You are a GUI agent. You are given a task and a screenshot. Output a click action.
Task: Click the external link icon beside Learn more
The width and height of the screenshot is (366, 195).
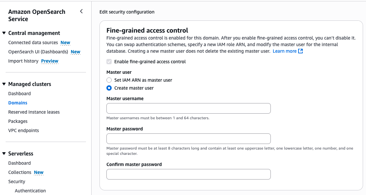pyautogui.click(x=300, y=51)
